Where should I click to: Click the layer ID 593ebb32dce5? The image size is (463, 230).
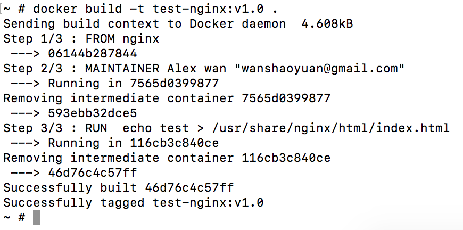92,113
